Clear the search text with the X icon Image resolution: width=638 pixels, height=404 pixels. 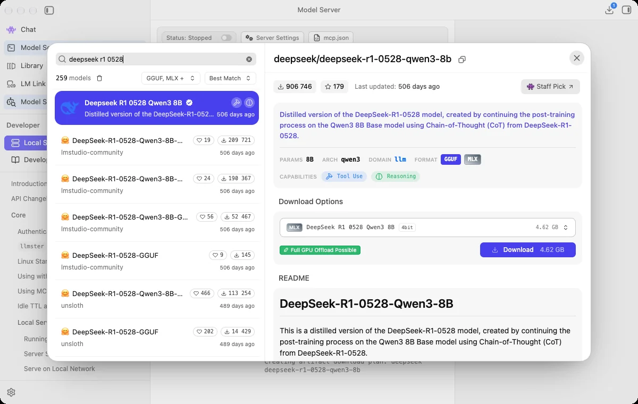[x=249, y=60]
